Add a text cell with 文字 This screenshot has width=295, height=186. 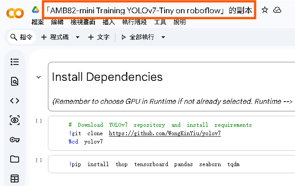[x=99, y=37]
